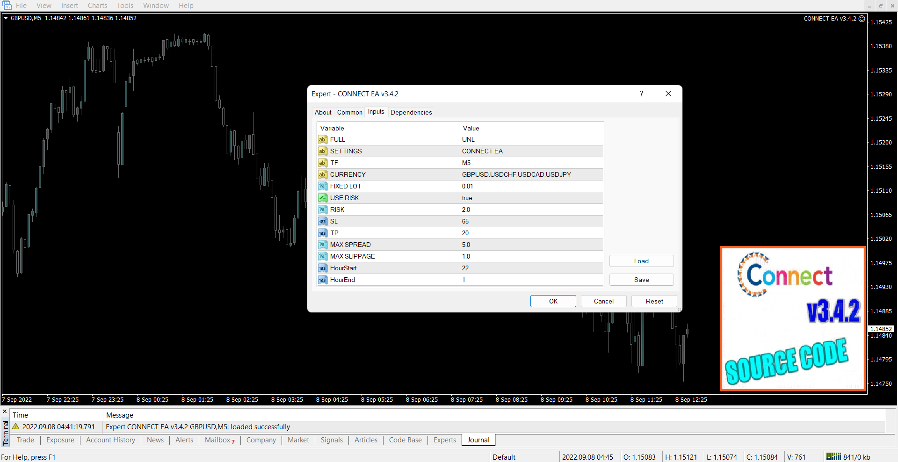The width and height of the screenshot is (898, 462).
Task: Open the Experts tab in Terminal
Action: 444,440
